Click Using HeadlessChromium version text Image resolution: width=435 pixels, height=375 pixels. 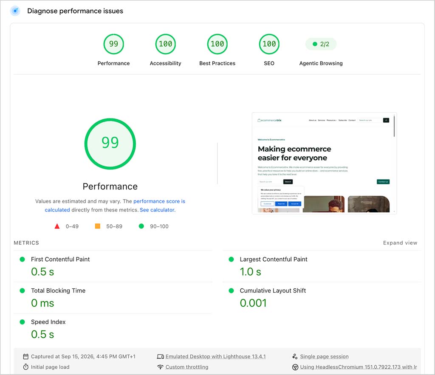[x=359, y=367]
